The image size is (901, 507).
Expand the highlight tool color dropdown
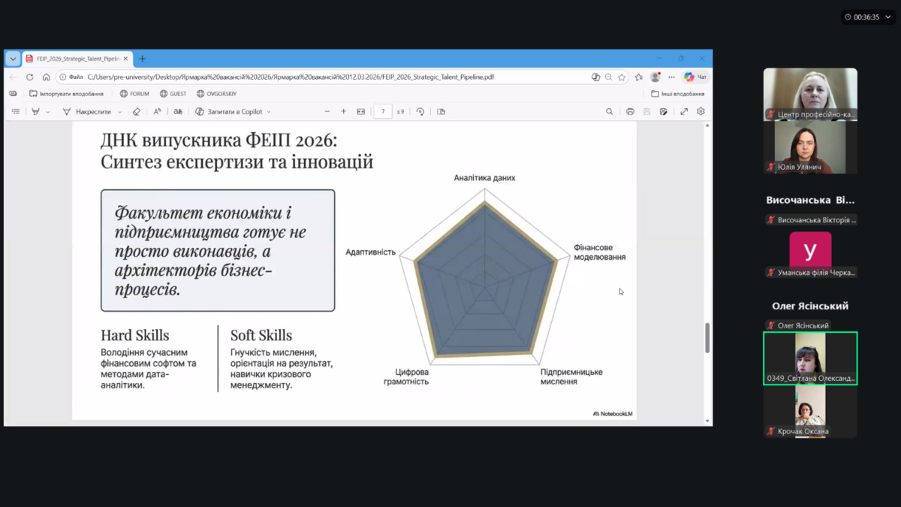click(48, 112)
